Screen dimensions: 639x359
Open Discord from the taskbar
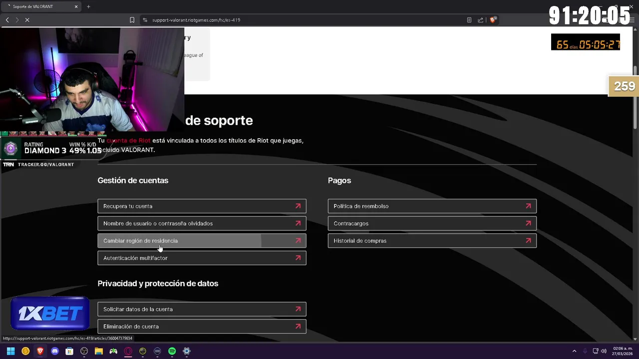(55, 351)
